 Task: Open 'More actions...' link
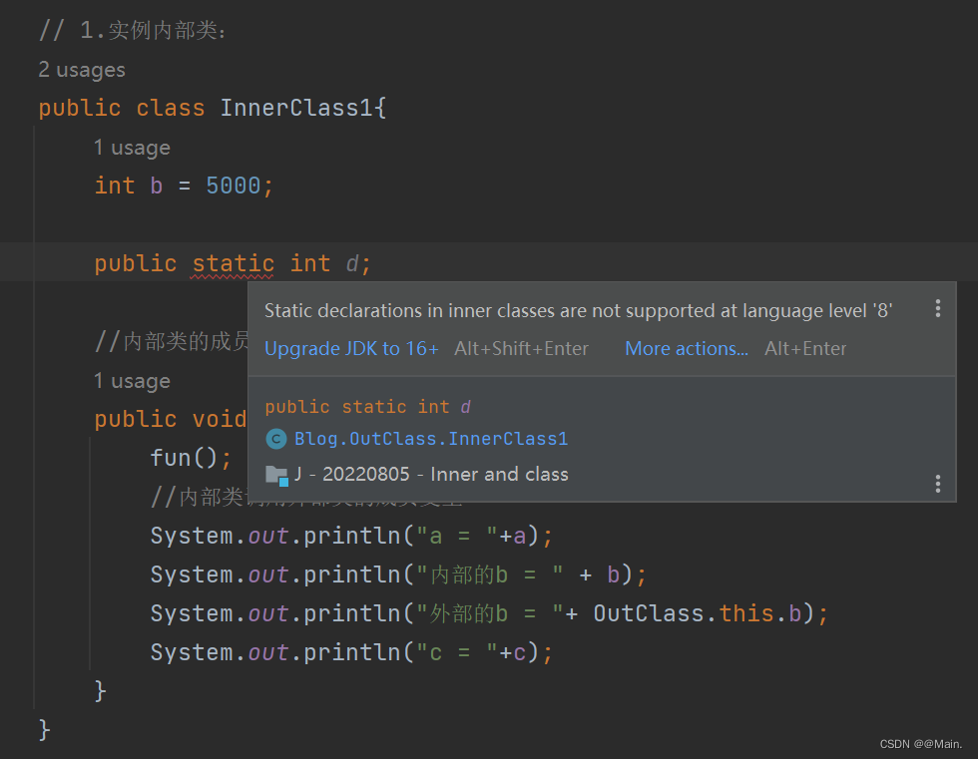click(687, 348)
